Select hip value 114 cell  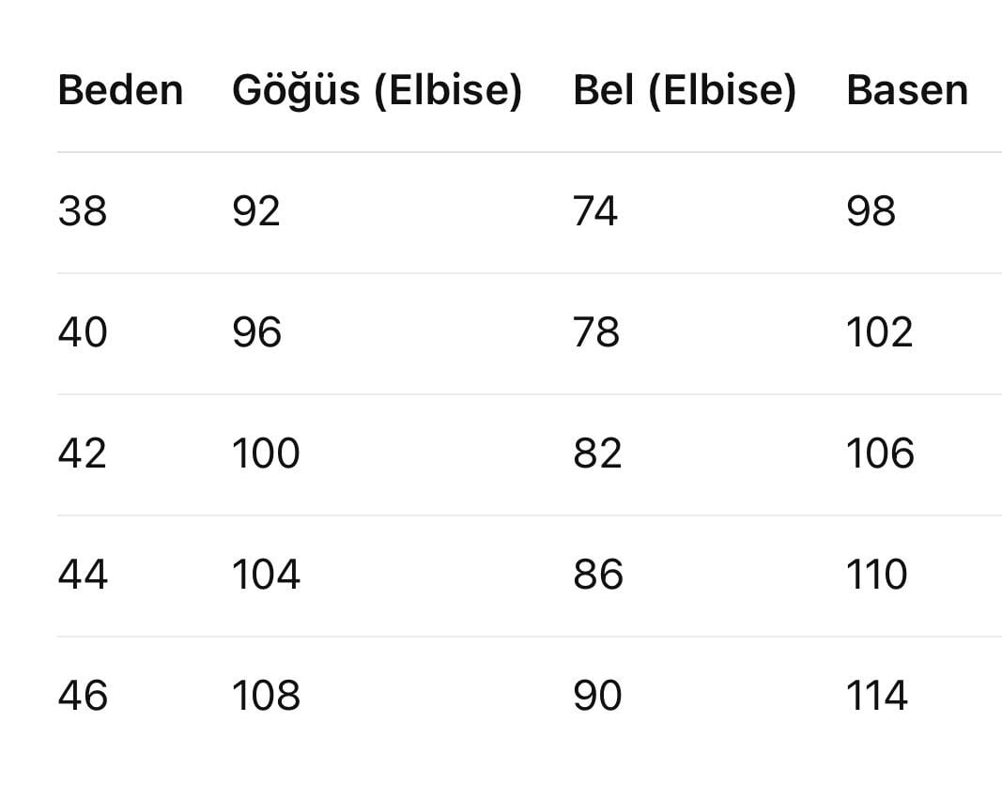point(877,696)
